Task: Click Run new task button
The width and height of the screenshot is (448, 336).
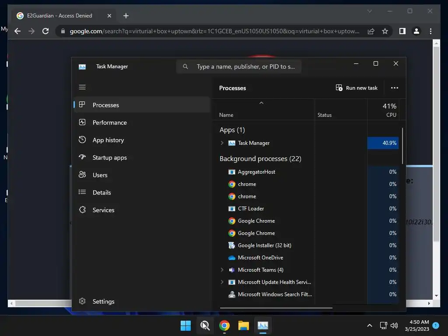Action: 357,87
